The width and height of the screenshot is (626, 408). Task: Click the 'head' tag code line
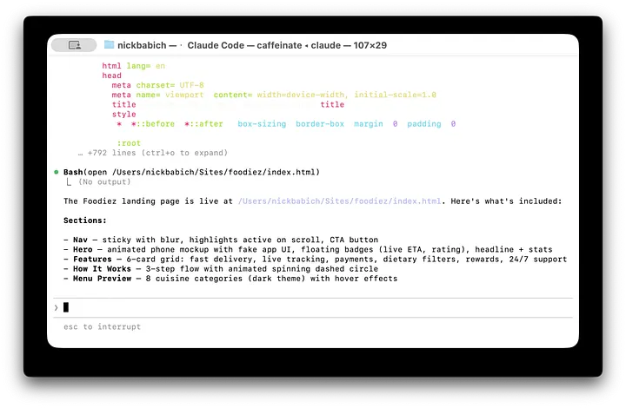[112, 76]
